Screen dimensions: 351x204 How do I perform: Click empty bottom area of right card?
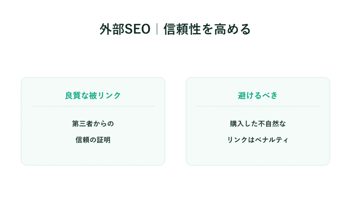(258, 155)
